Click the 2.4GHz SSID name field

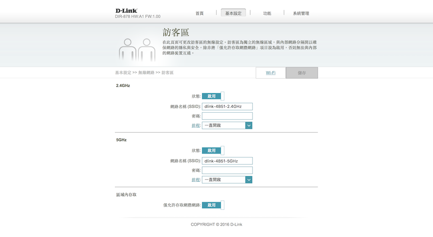(x=227, y=106)
